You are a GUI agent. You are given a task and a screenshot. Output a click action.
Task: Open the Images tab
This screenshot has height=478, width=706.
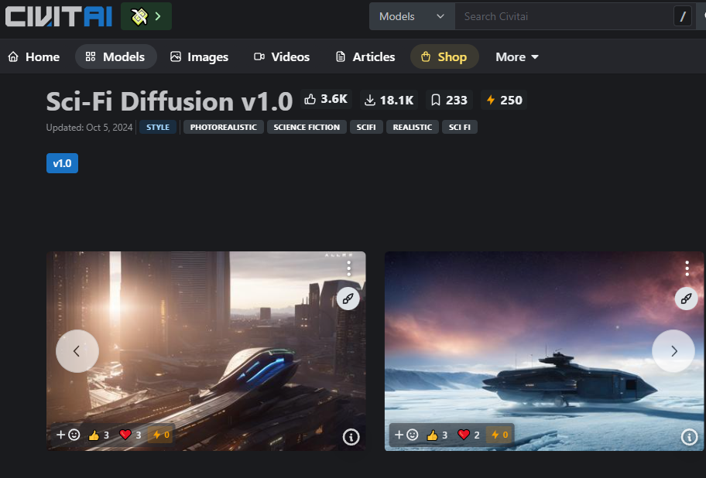(x=199, y=56)
